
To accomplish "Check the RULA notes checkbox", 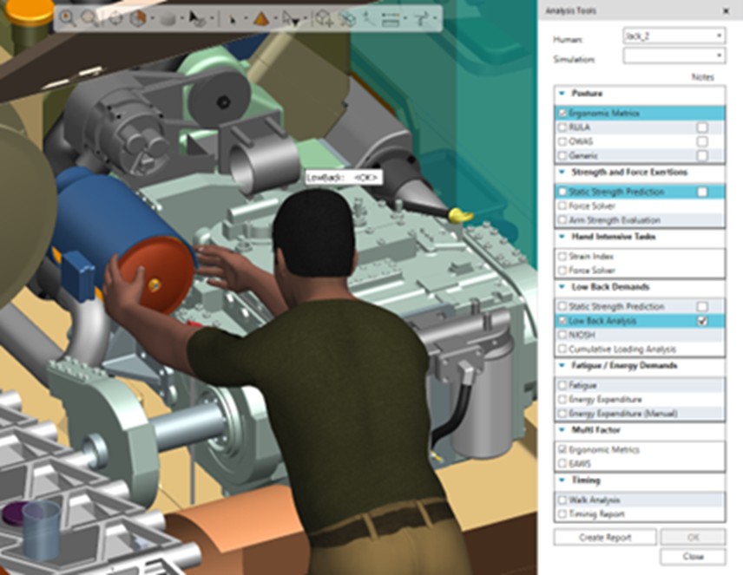I will [x=702, y=127].
